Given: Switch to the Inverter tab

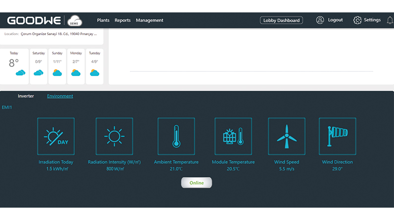Looking at the screenshot, I should pyautogui.click(x=26, y=96).
